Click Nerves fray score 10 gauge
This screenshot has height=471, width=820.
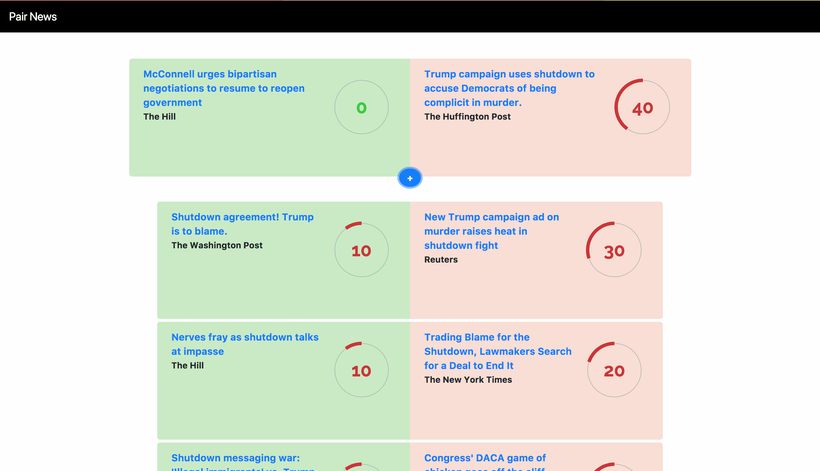pyautogui.click(x=361, y=370)
